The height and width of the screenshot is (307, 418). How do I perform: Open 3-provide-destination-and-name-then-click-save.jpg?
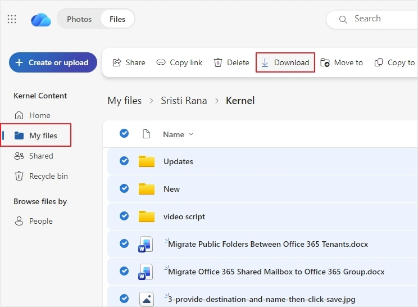(261, 299)
